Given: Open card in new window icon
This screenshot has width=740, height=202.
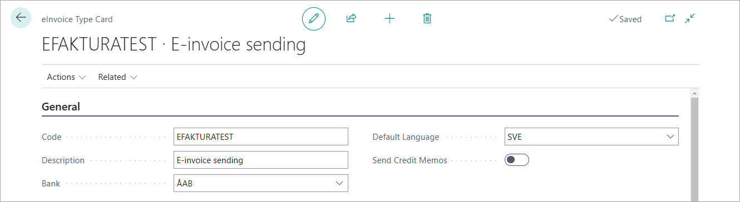Looking at the screenshot, I should coord(670,19).
